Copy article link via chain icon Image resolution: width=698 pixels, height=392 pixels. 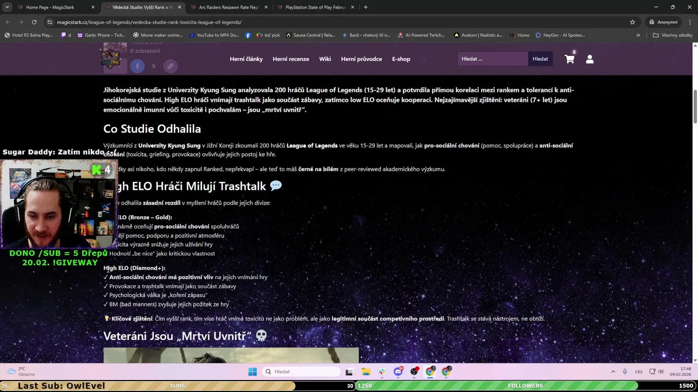pyautogui.click(x=170, y=66)
